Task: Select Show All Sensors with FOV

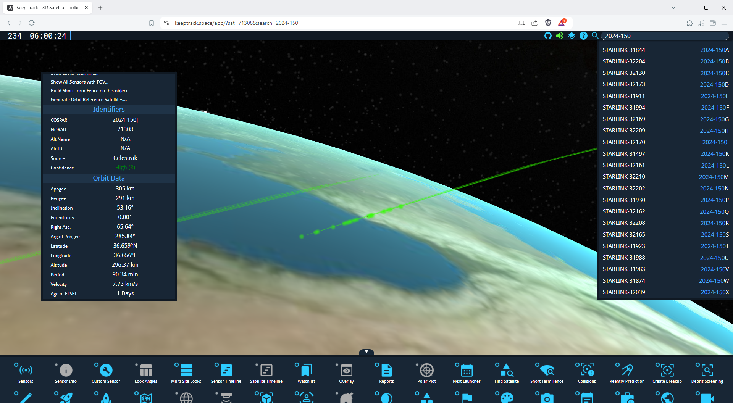Action: pos(79,82)
